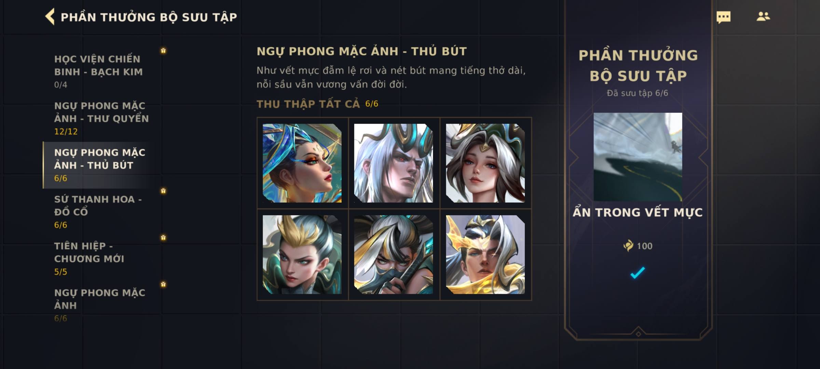Click gift icon beside Học Viện Chiến Binh
The image size is (820, 369).
[163, 51]
